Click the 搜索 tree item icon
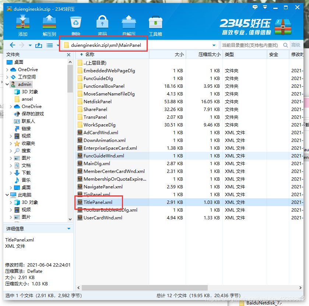 tap(17, 151)
